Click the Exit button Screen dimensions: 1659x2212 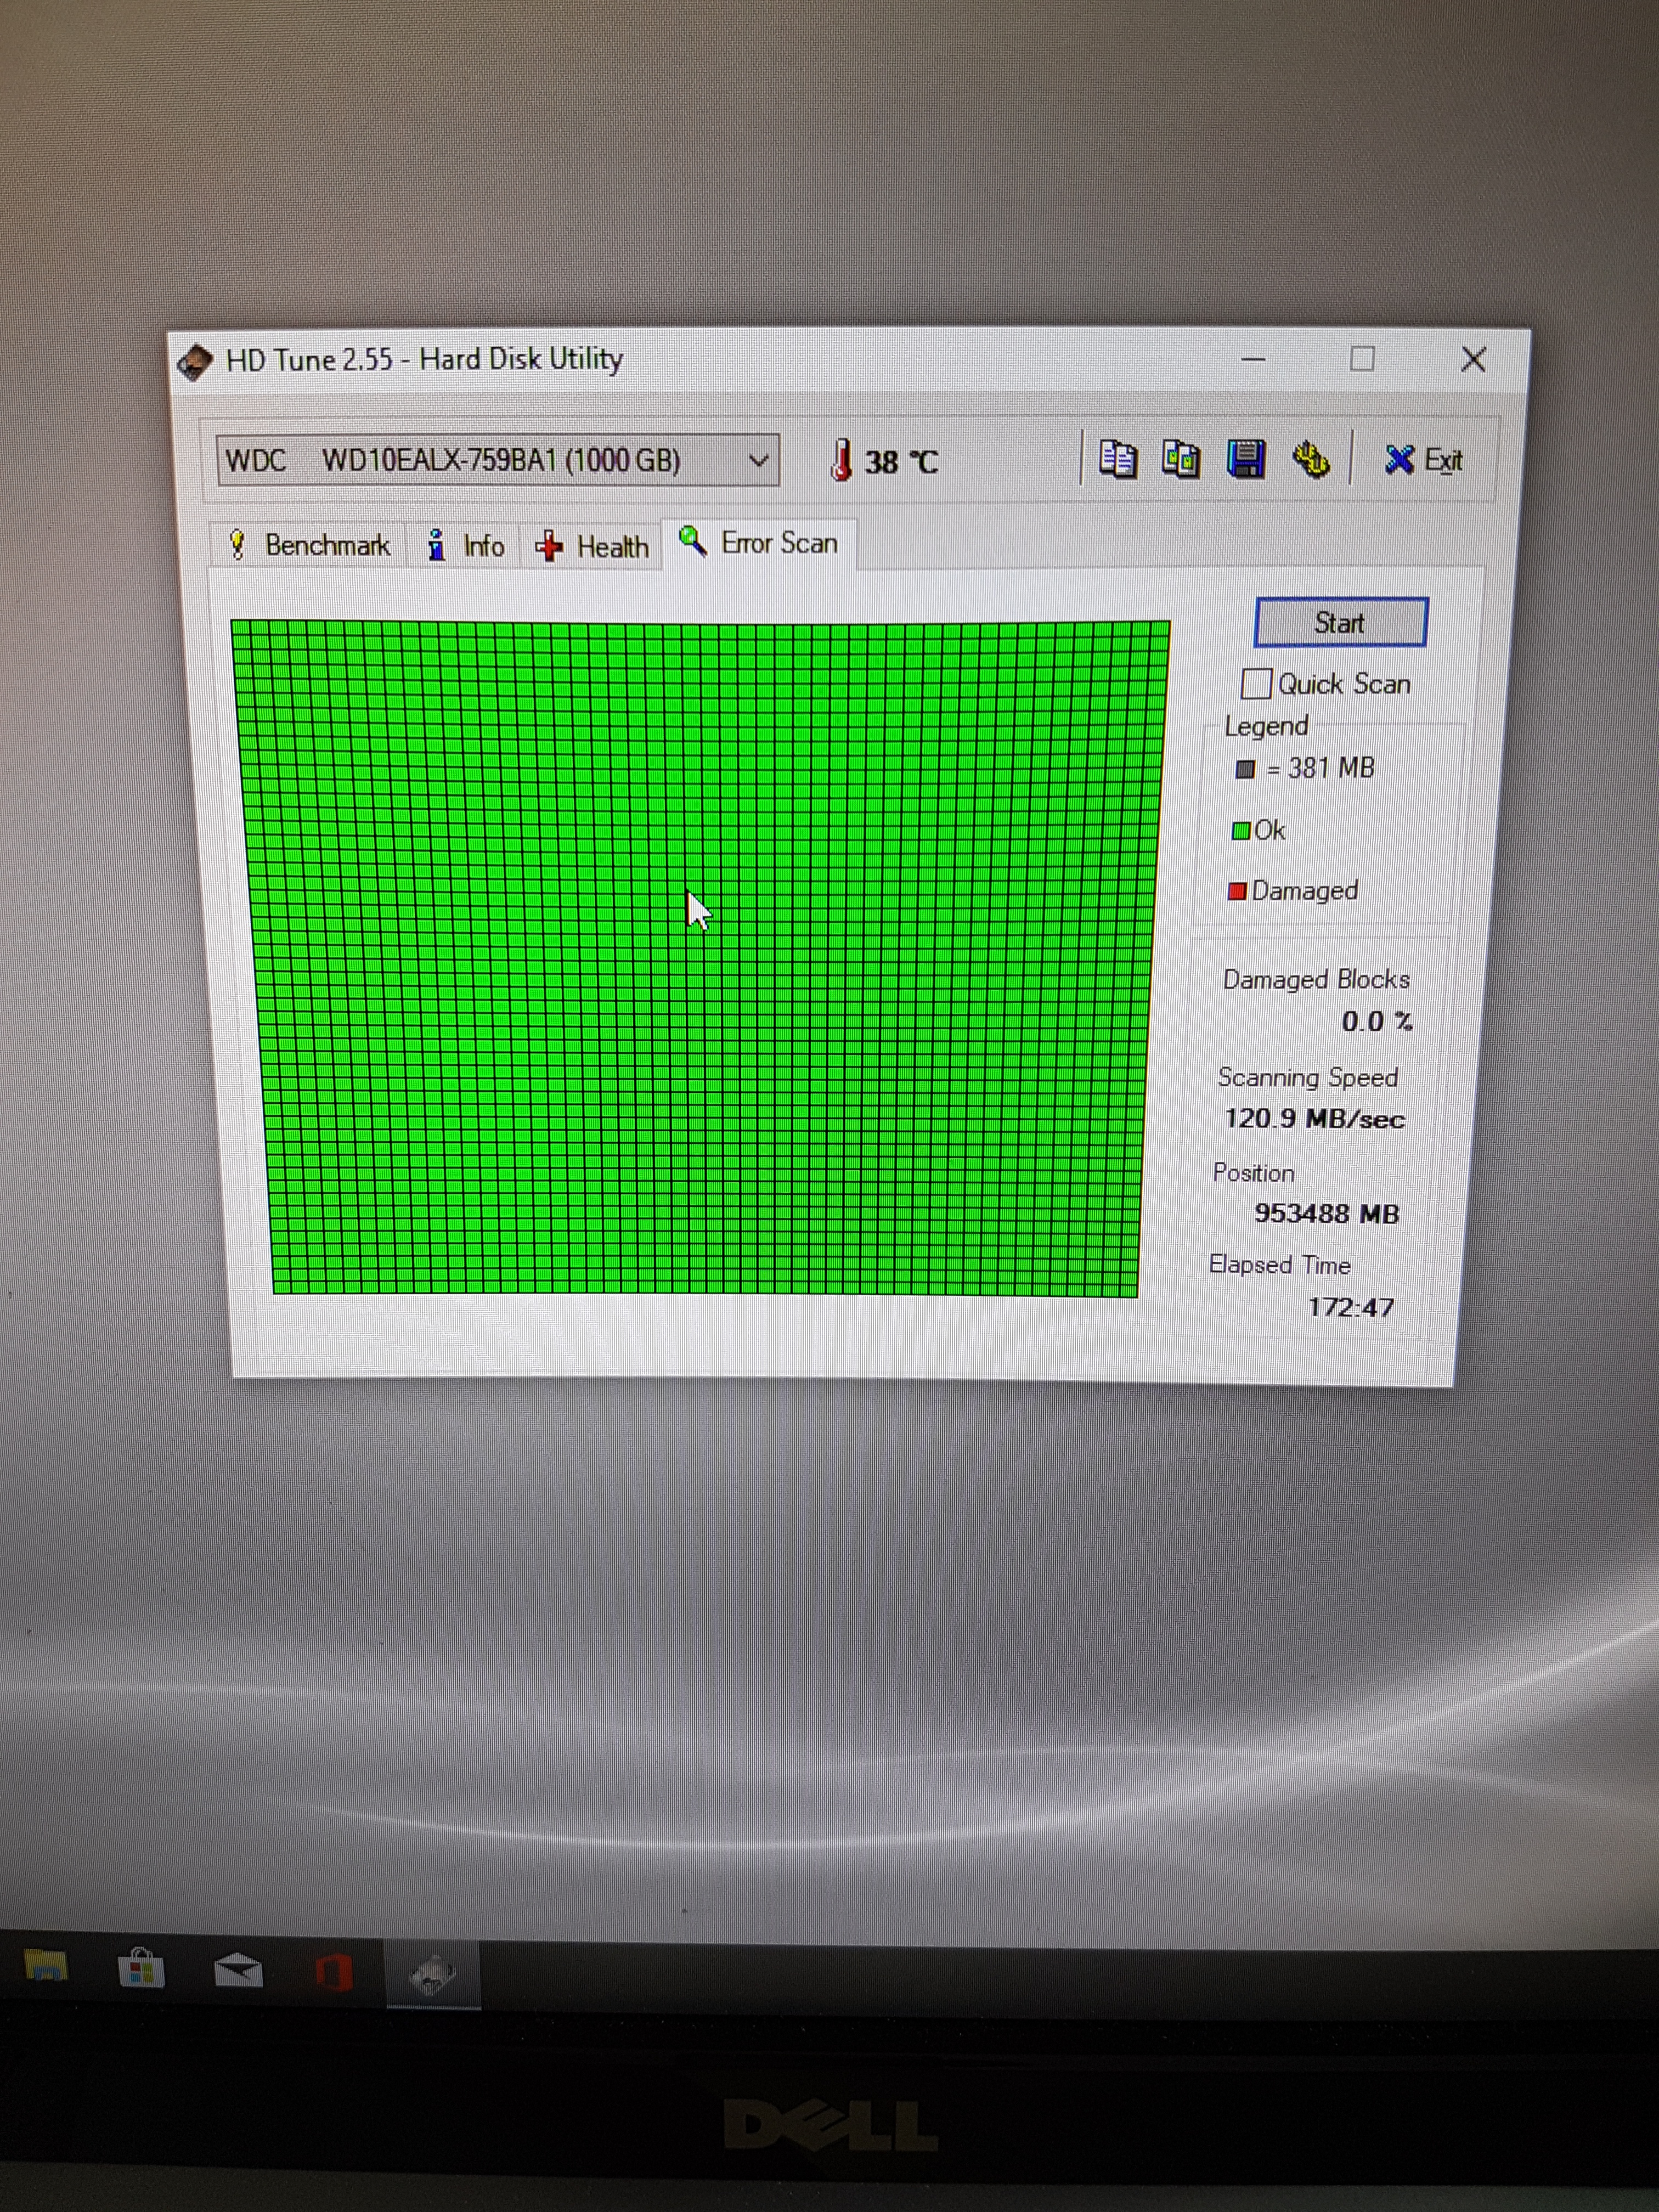click(x=1423, y=460)
